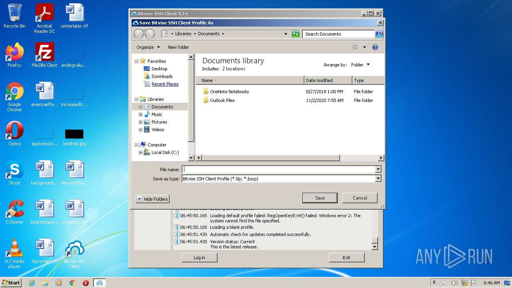512x288 pixels.
Task: Open the address bar previous locations dropdown
Action: [286, 34]
